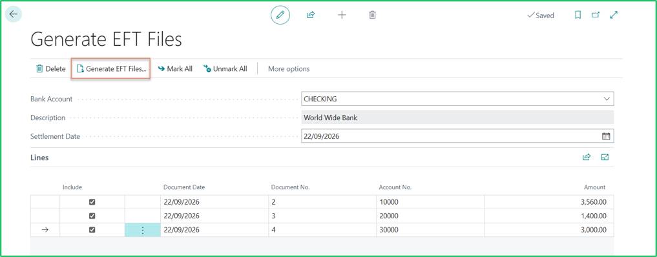Click the Settlement Date field label
This screenshot has width=657, height=257.
55,136
